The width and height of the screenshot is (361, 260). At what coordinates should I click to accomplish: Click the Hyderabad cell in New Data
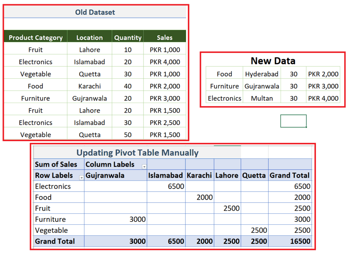[262, 74]
